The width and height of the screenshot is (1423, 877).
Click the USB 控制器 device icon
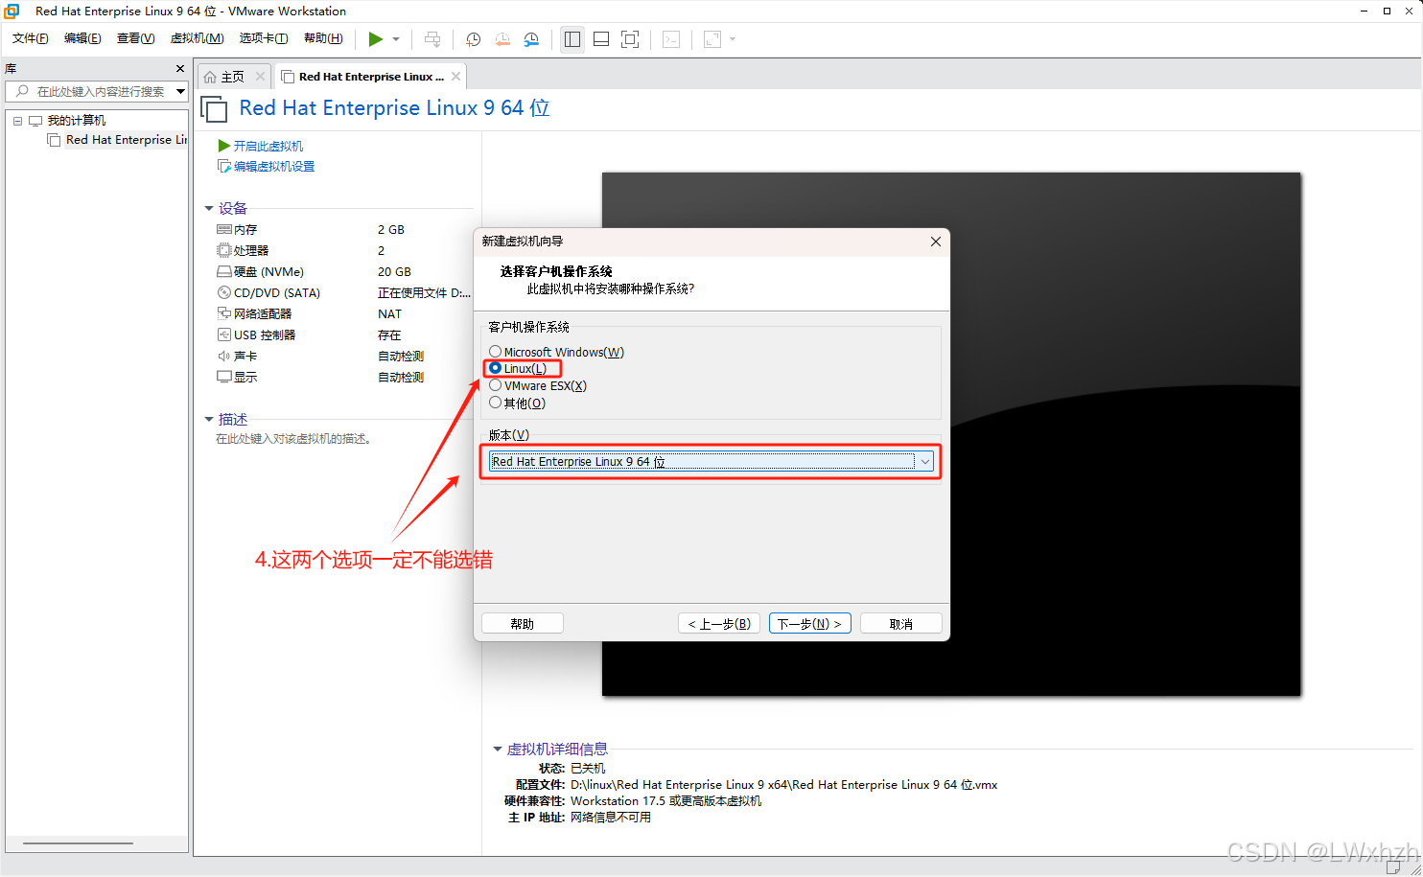(224, 335)
